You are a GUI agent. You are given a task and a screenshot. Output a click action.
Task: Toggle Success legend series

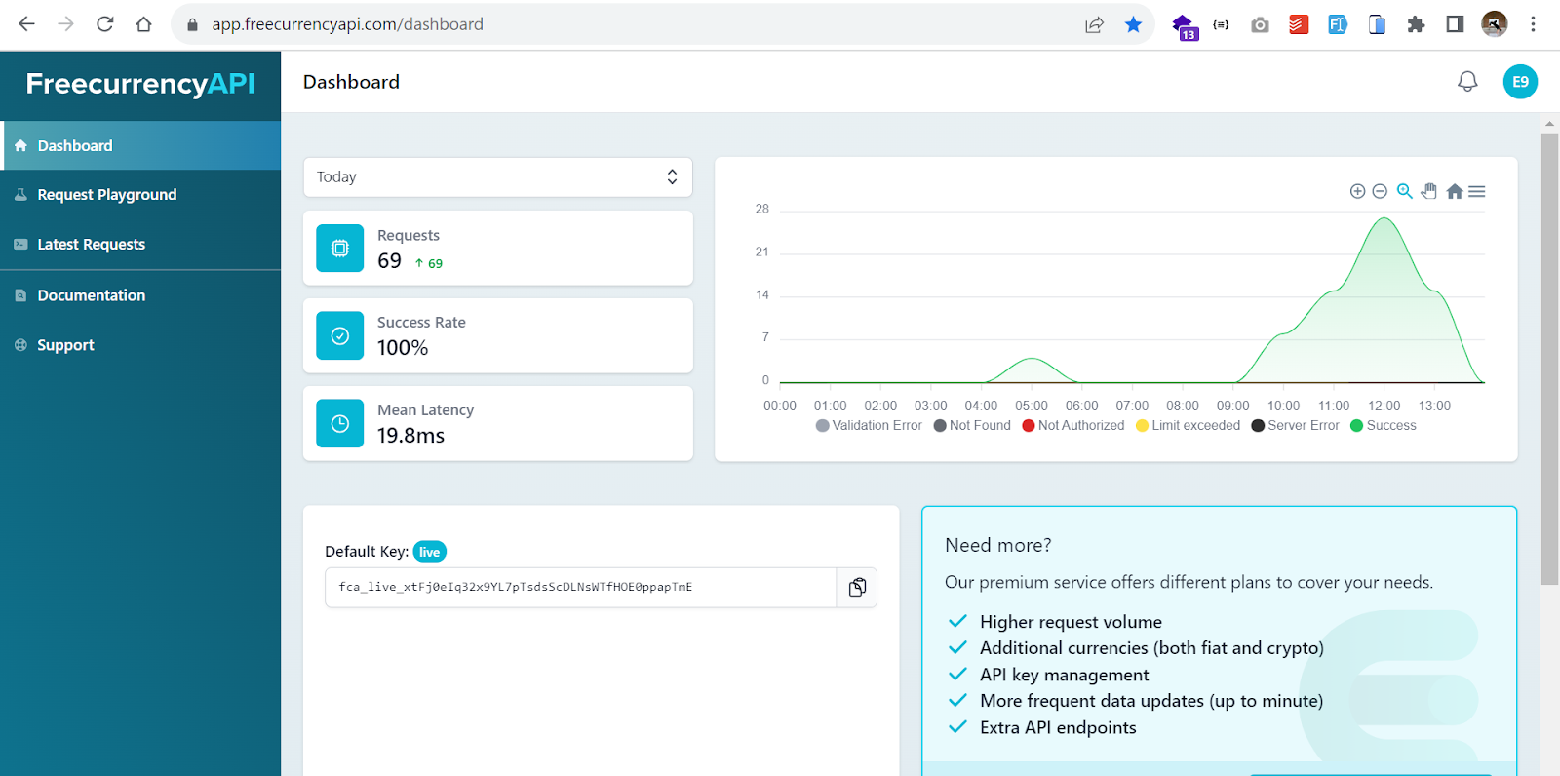click(x=1384, y=425)
